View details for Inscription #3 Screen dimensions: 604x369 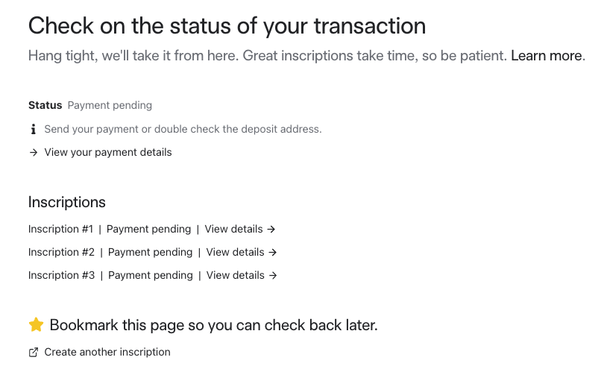(236, 275)
